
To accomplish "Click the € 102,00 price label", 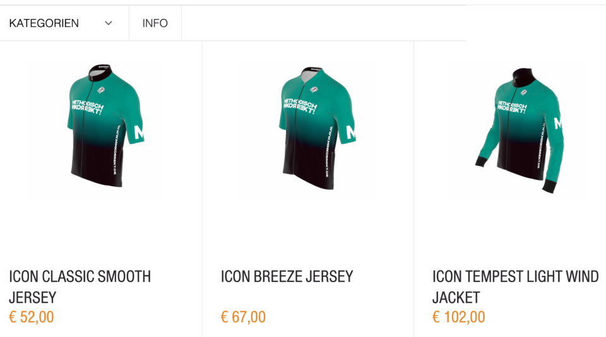I will (x=459, y=317).
